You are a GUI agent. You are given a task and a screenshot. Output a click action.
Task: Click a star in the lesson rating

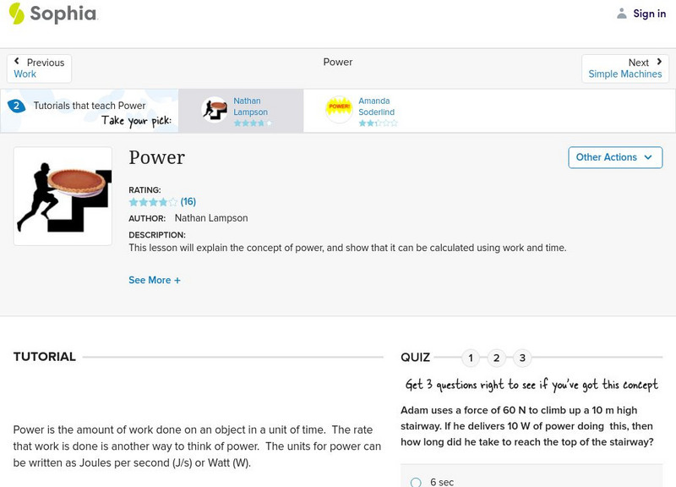(x=134, y=202)
